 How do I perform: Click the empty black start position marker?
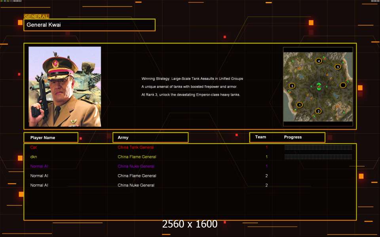pos(343,85)
